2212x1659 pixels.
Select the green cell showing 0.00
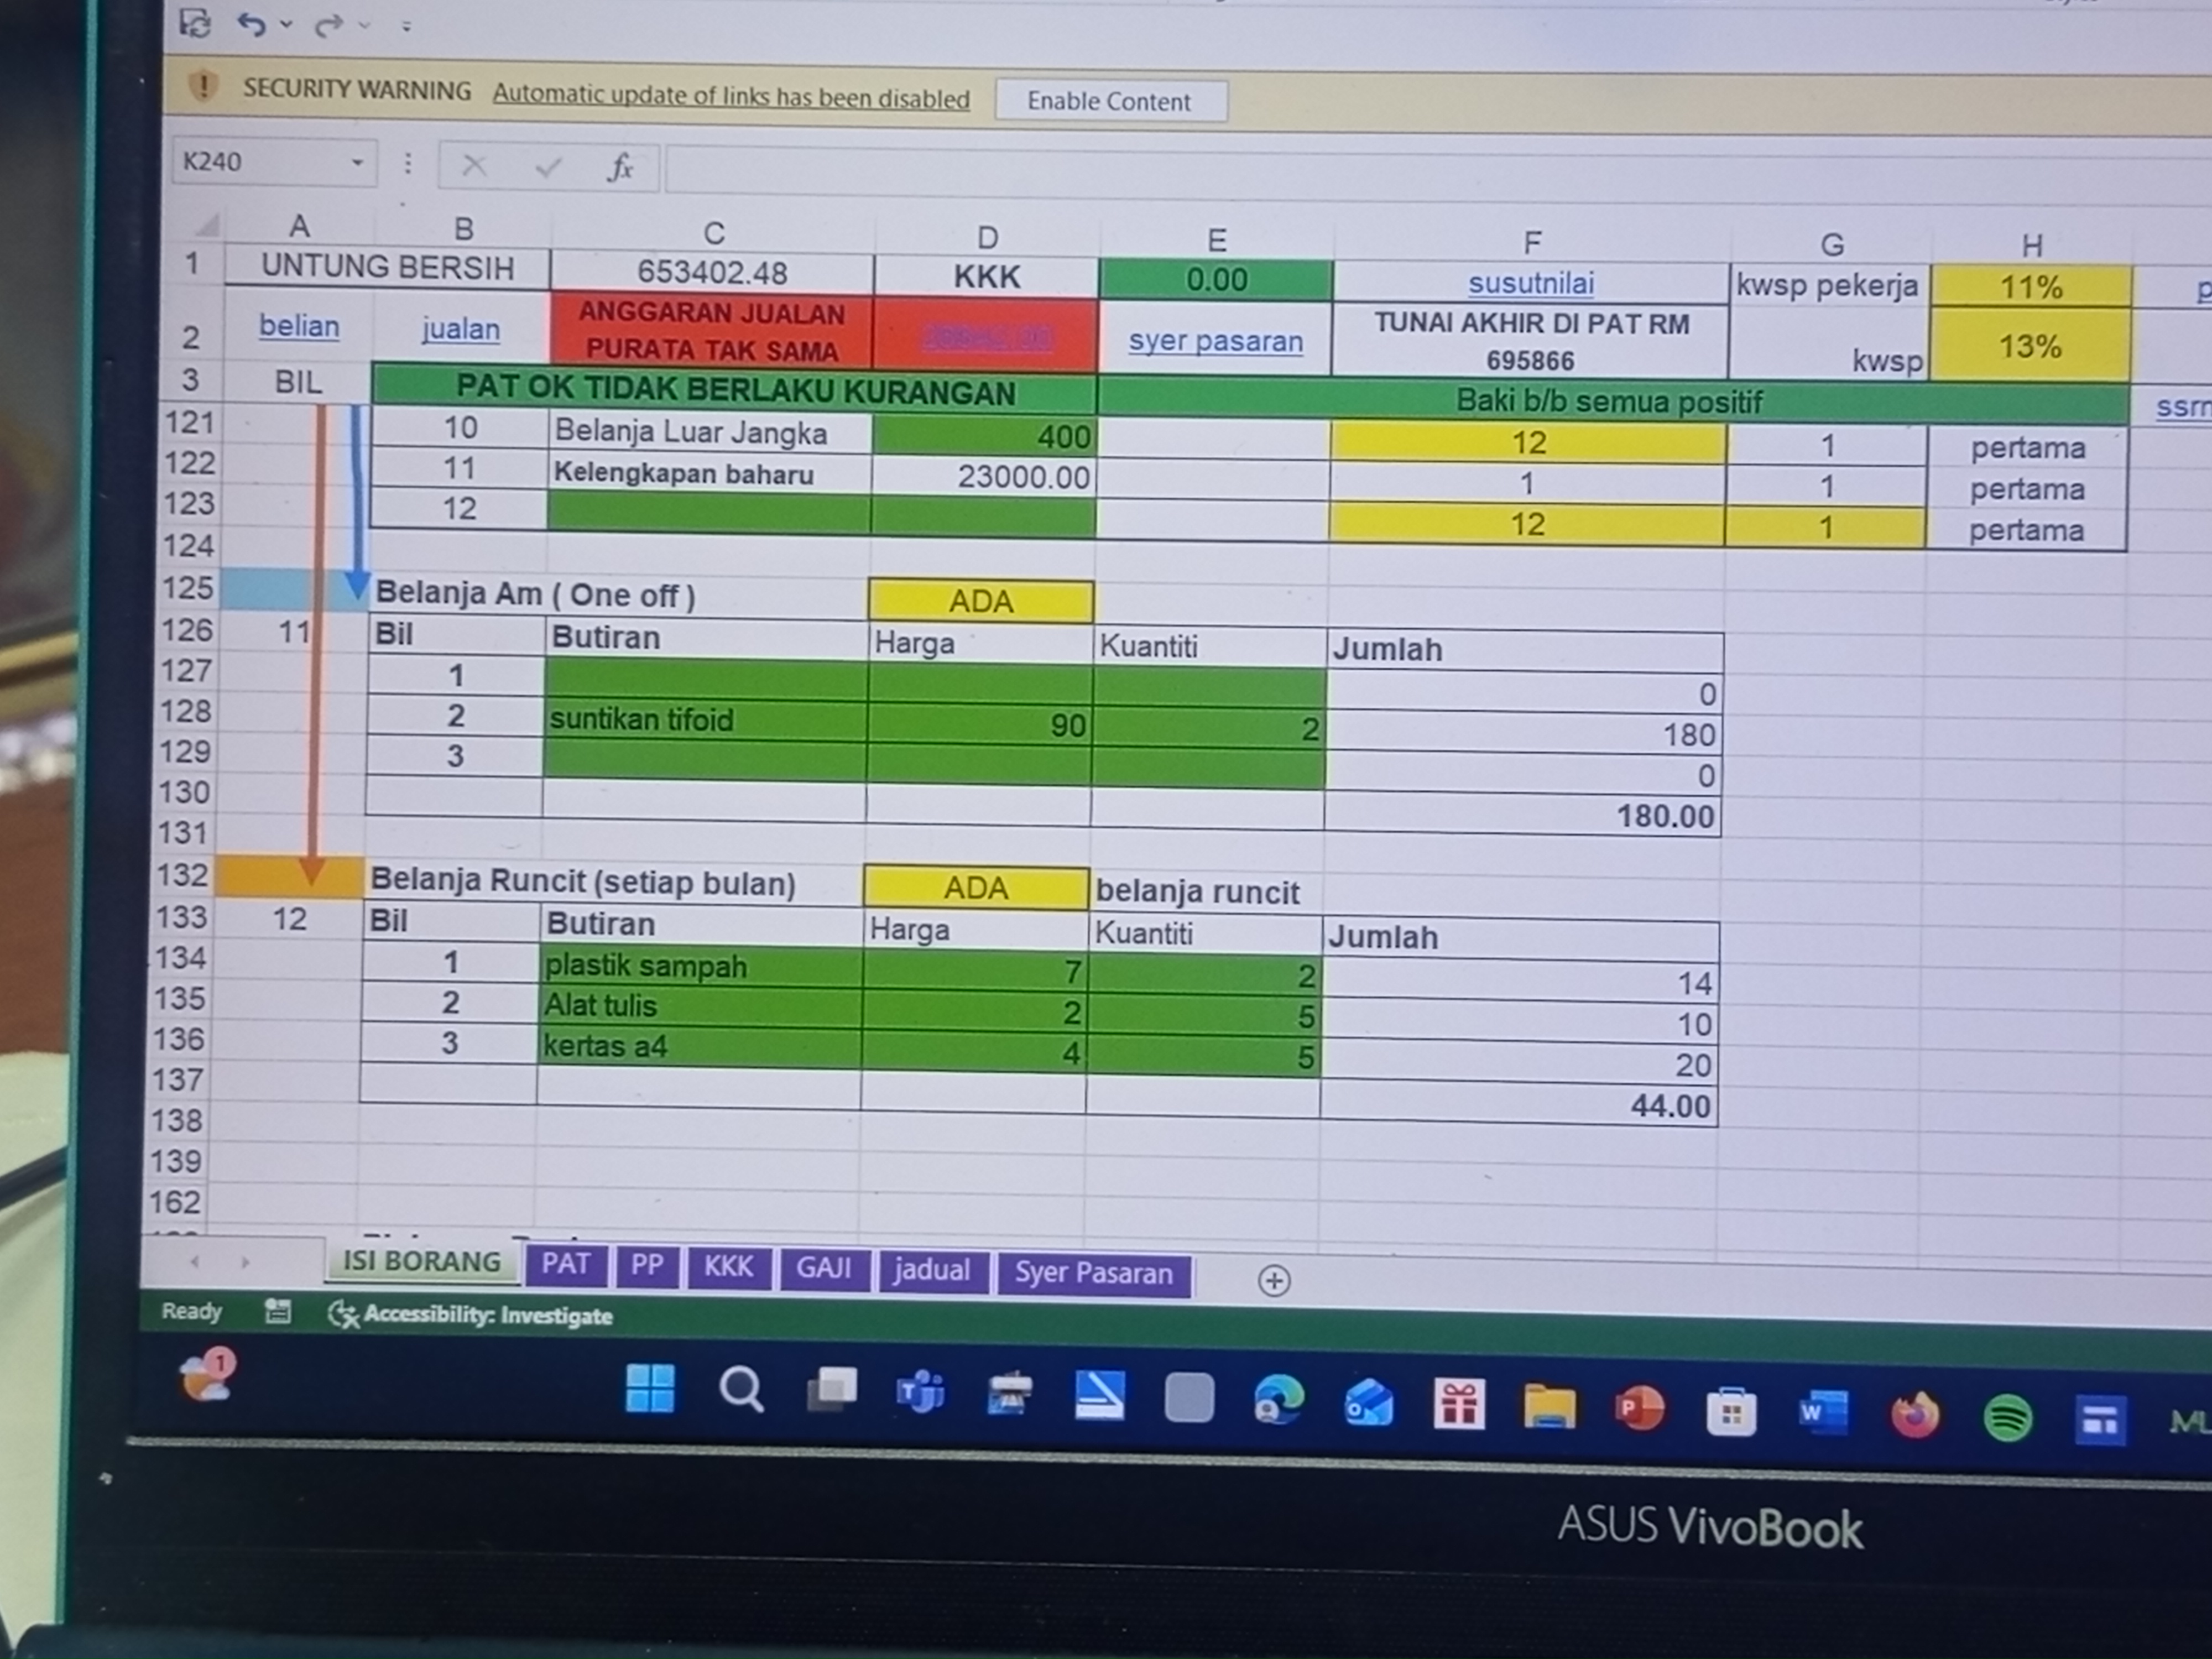click(1216, 279)
